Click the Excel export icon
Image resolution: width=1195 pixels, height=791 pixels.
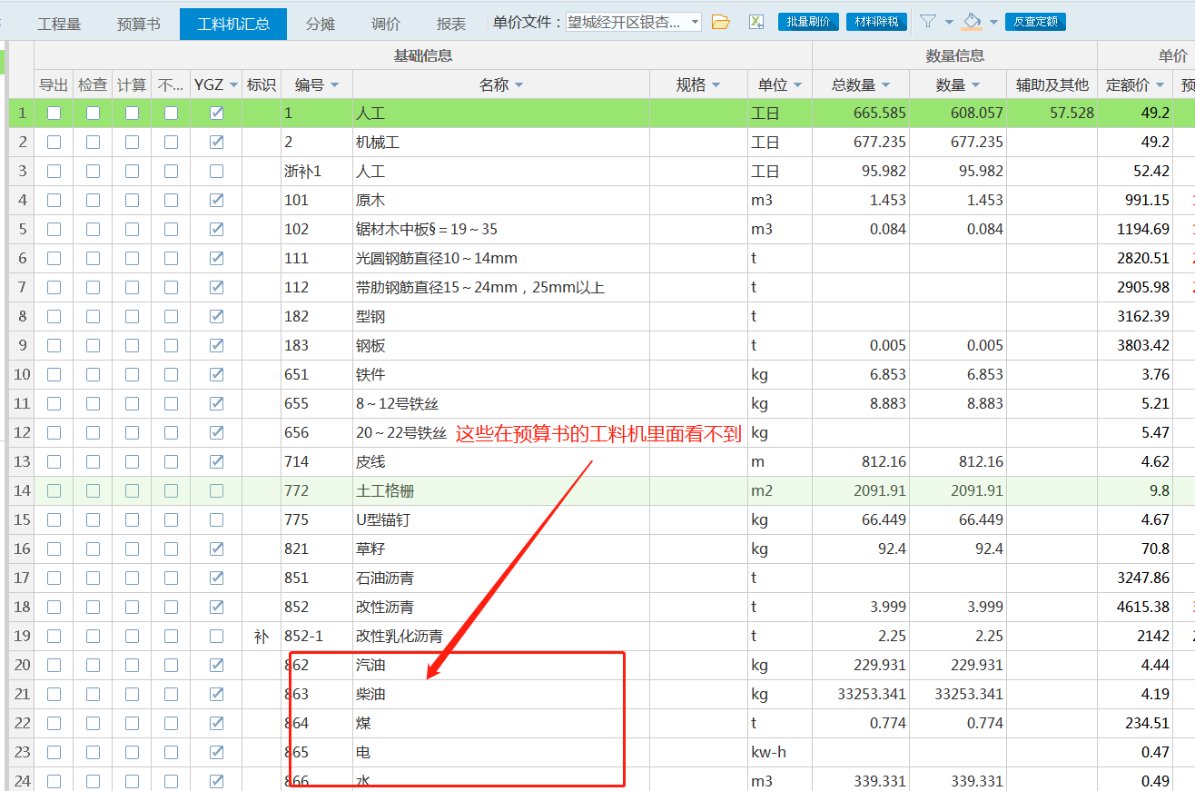(x=756, y=22)
